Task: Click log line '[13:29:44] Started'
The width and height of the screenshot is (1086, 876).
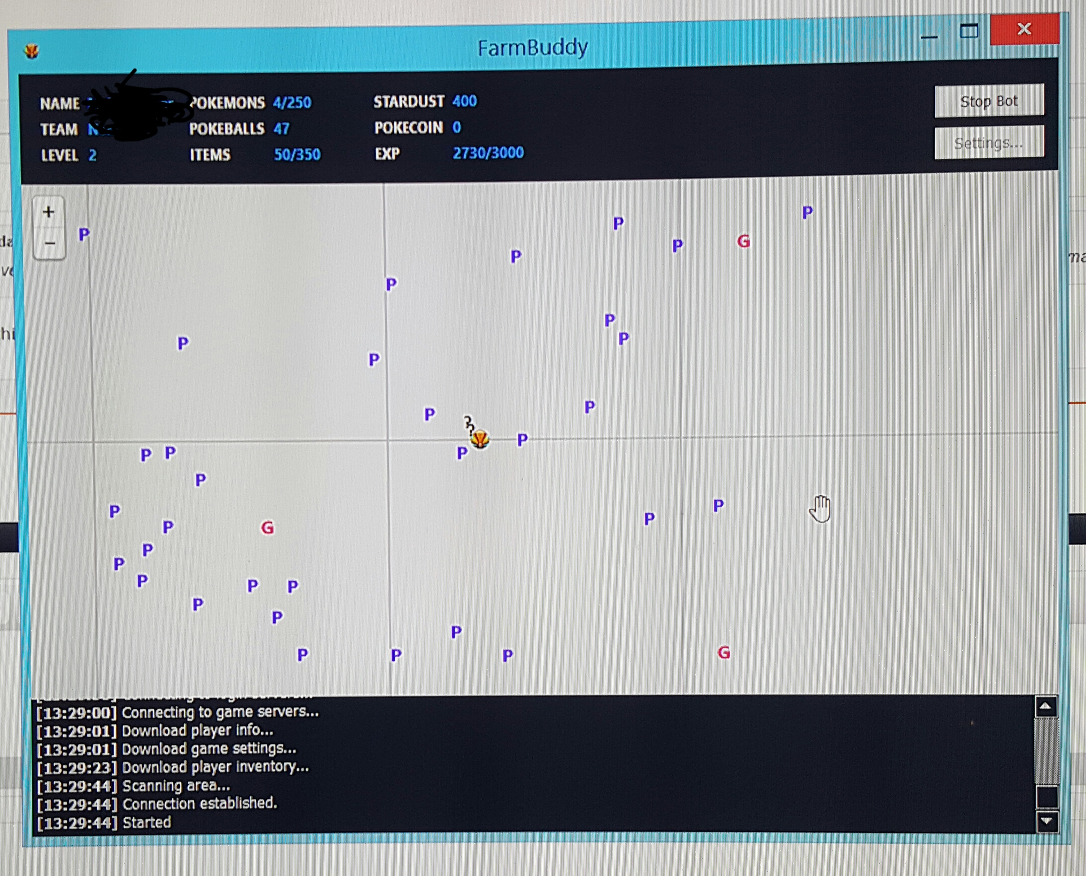Action: tap(104, 822)
